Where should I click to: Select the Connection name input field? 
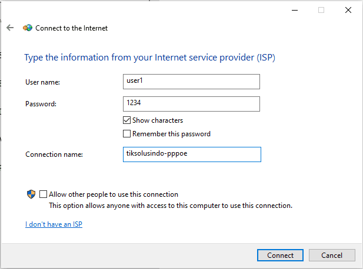[x=191, y=154]
